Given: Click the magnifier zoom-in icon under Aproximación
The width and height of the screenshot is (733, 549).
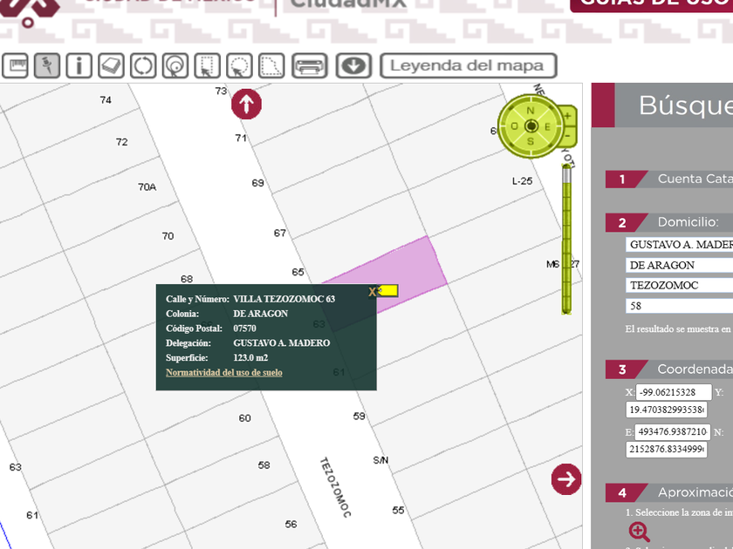Looking at the screenshot, I should pyautogui.click(x=639, y=532).
